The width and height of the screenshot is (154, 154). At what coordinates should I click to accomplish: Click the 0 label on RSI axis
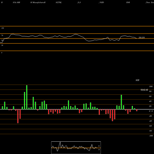pos(2,53)
